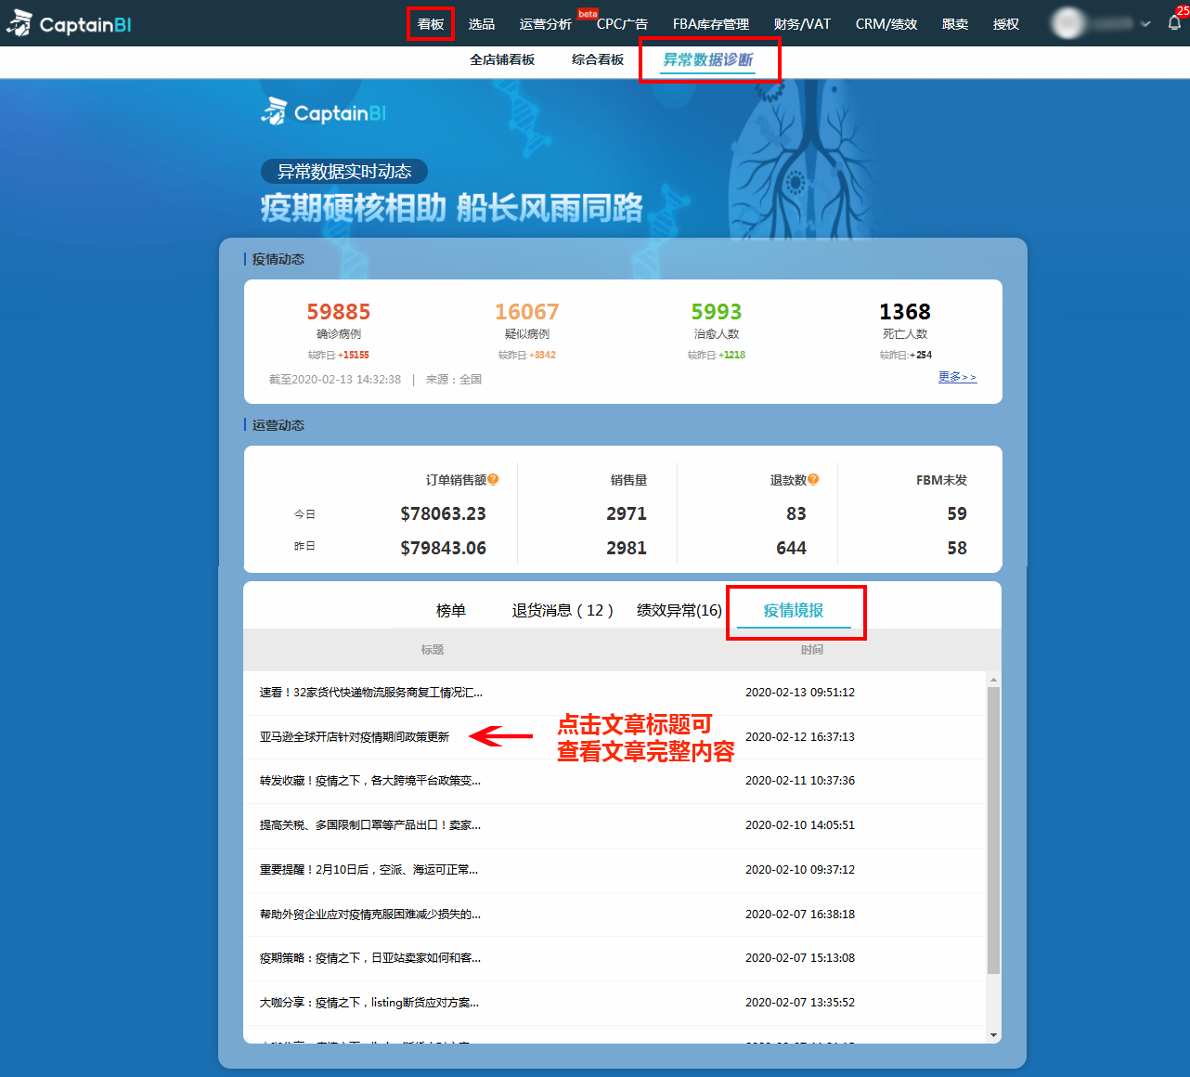Click the article list scroll-up arrow
This screenshot has width=1190, height=1077.
coord(993,680)
